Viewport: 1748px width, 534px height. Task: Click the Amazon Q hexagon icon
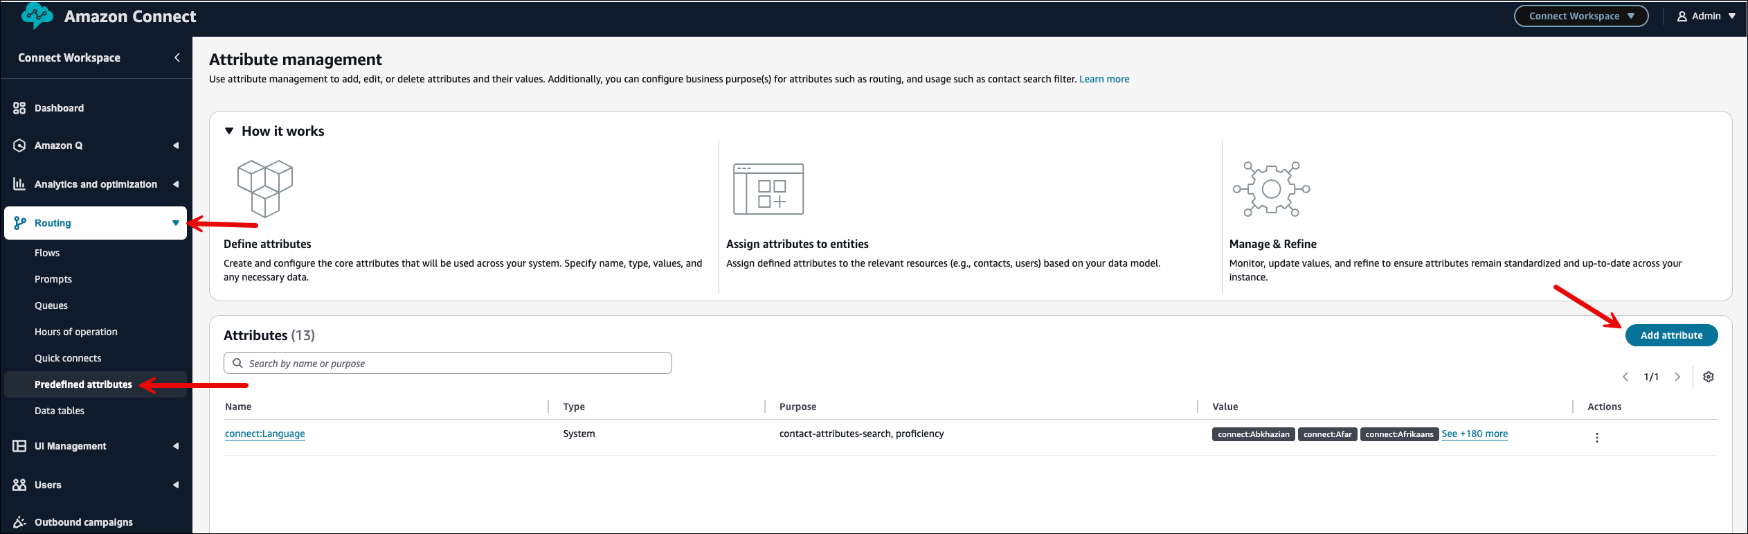19,145
